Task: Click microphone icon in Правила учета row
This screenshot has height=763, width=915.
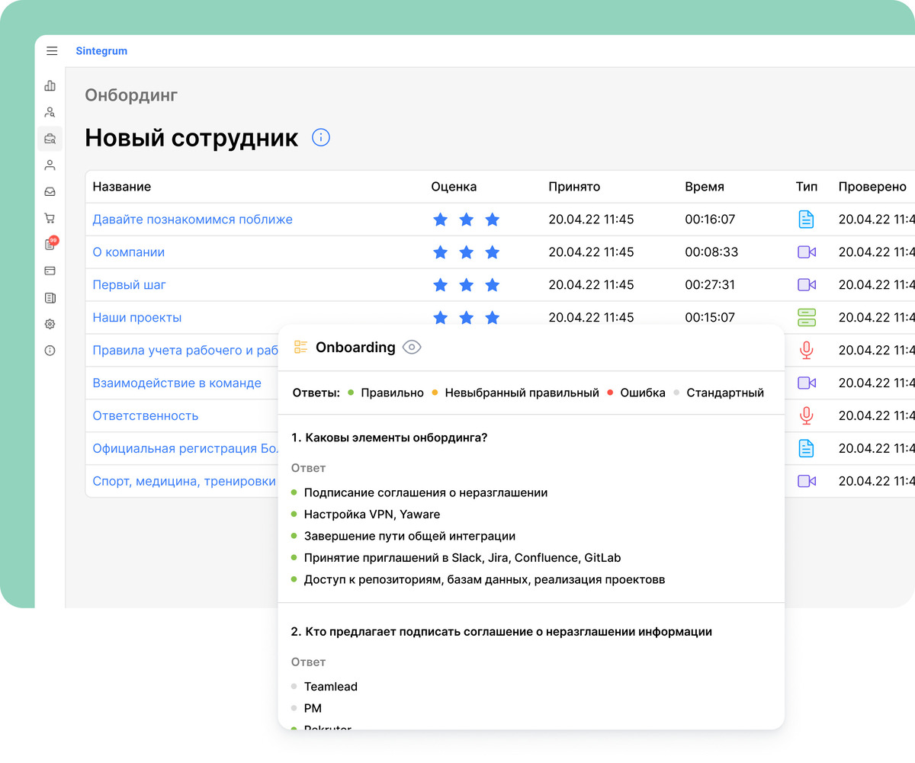Action: (806, 351)
